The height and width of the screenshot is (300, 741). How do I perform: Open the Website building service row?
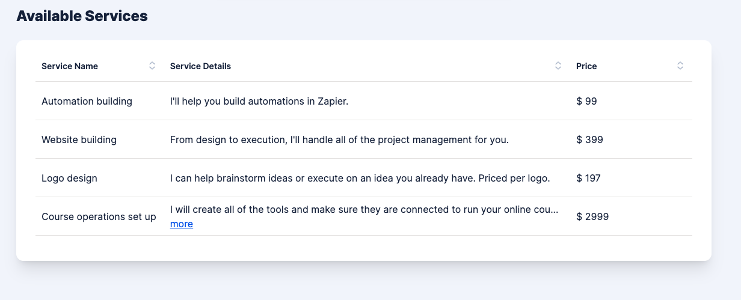click(364, 139)
